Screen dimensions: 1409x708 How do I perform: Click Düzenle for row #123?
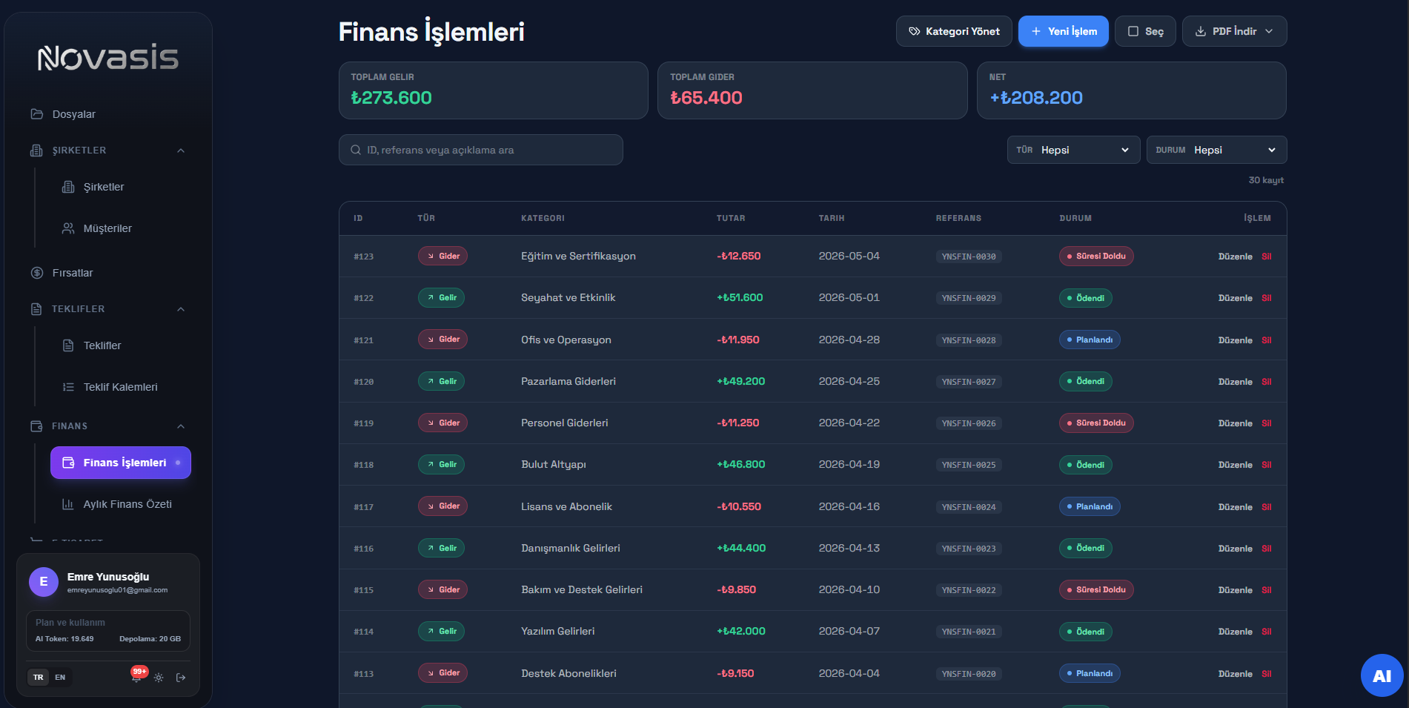tap(1235, 257)
